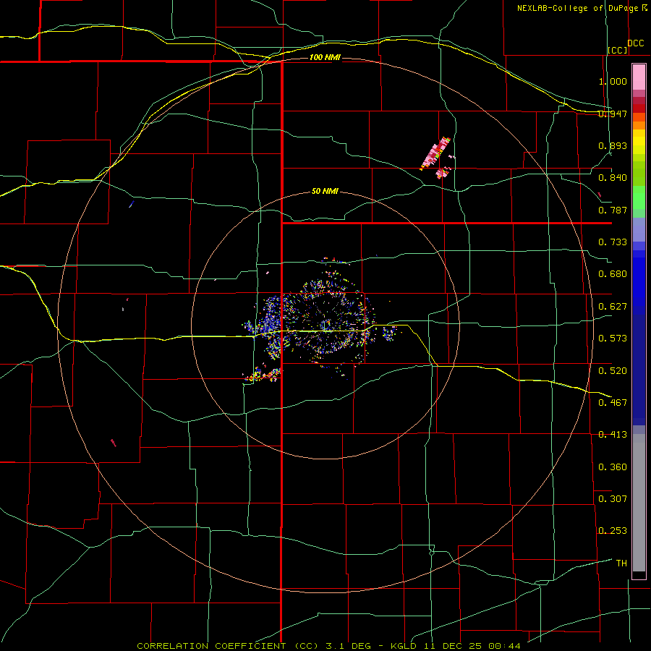Select the 0.733 scale value
Screen dimensions: 651x651
coord(613,242)
